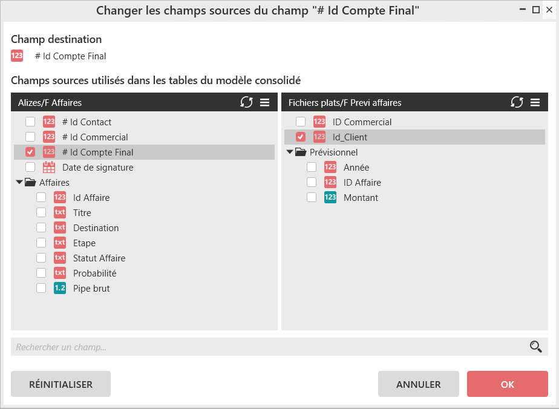
Task: Click the teal 123 icon beside Montant
Action: click(330, 198)
